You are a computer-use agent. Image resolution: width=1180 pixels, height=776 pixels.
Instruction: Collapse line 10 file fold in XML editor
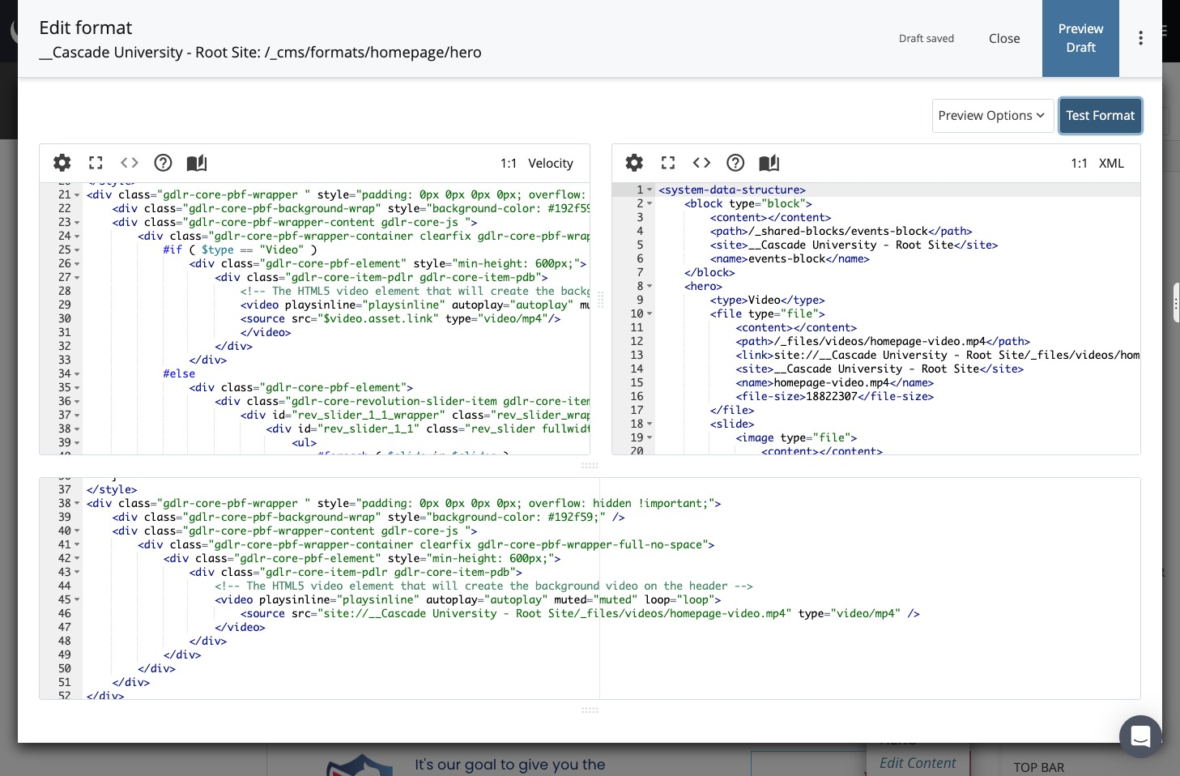(650, 314)
